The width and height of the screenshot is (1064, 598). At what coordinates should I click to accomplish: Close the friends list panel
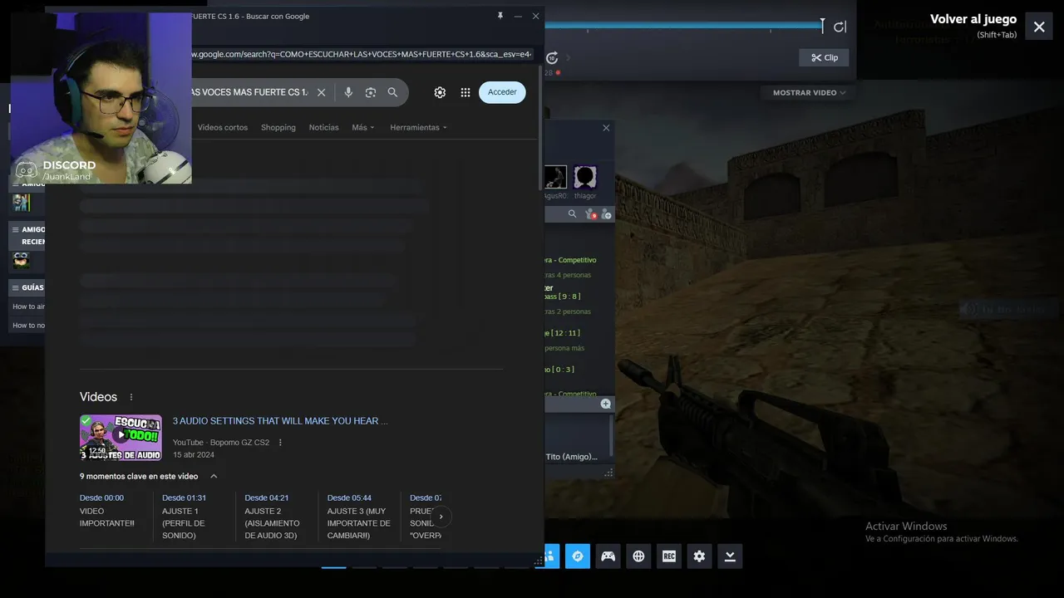tap(606, 128)
